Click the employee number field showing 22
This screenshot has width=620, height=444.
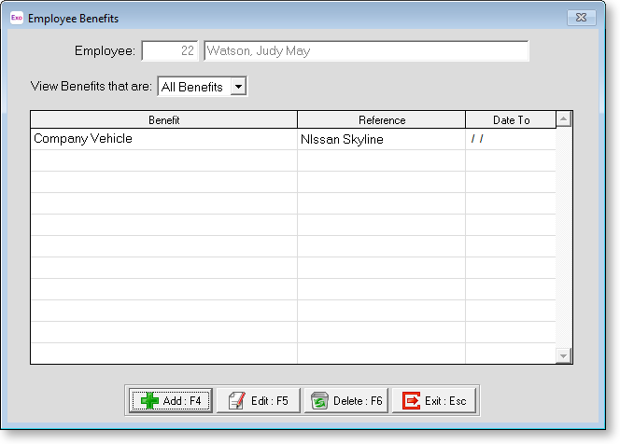[169, 51]
